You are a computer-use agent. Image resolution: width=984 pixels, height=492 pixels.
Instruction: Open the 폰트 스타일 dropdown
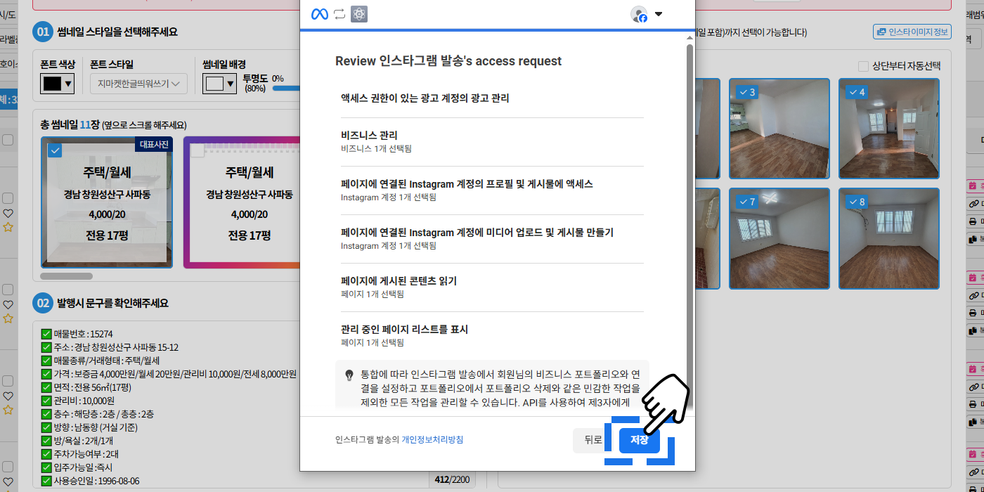pos(138,84)
